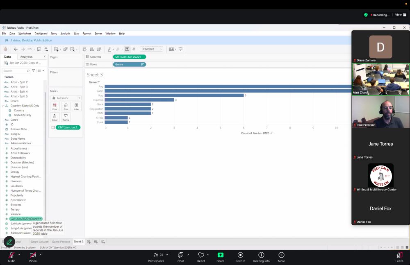This screenshot has height=265, width=410.
Task: Click the Fix Axes pin icon
Action: tap(134, 49)
